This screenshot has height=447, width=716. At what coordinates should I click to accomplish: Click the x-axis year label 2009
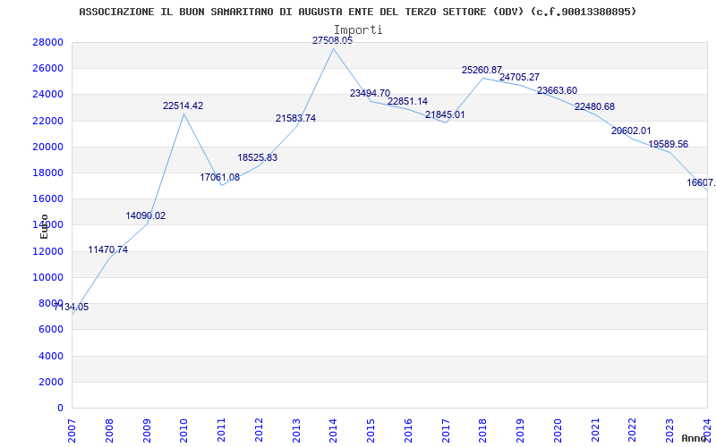tap(147, 431)
